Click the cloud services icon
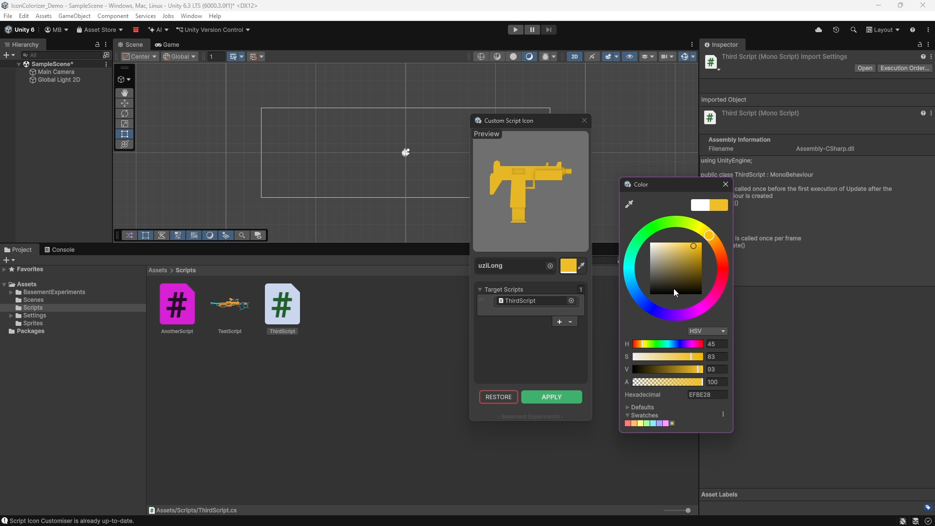The image size is (935, 526). click(819, 30)
